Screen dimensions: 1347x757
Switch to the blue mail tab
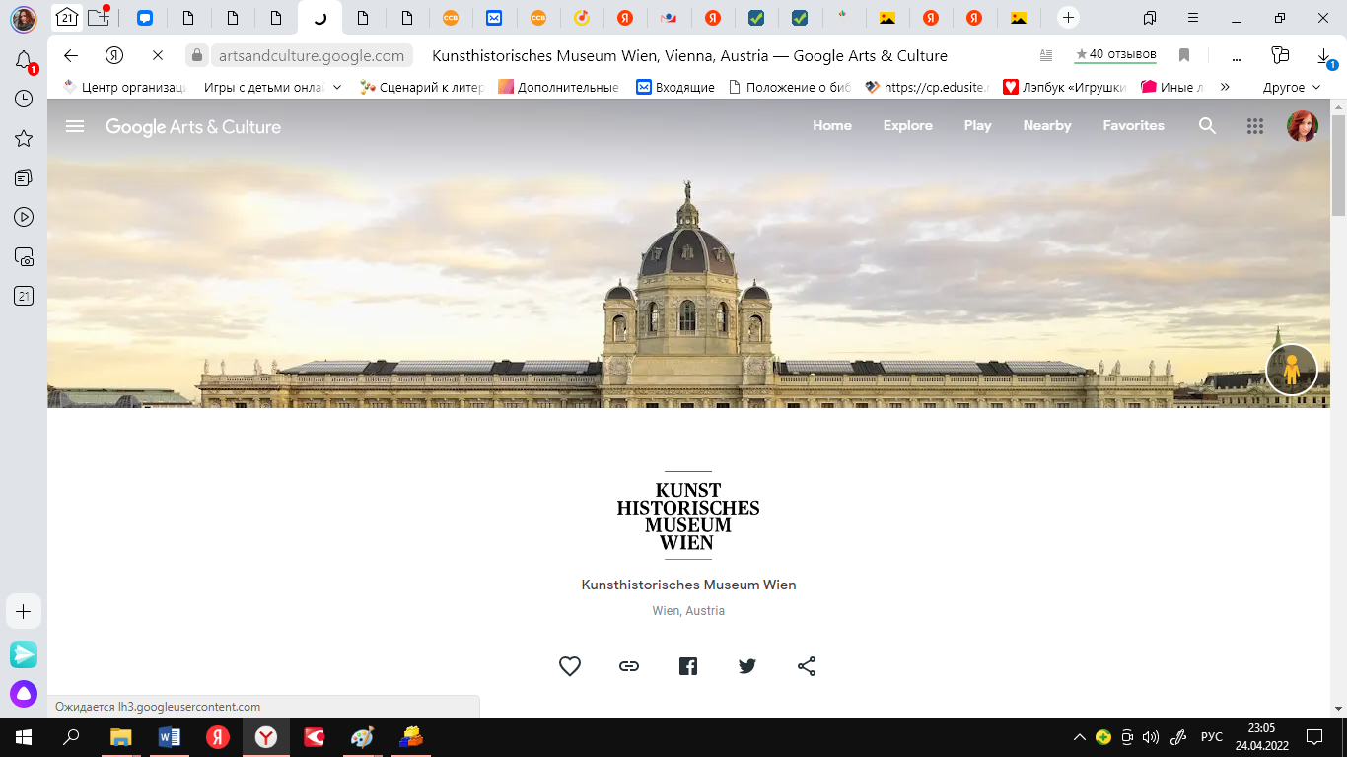click(494, 17)
